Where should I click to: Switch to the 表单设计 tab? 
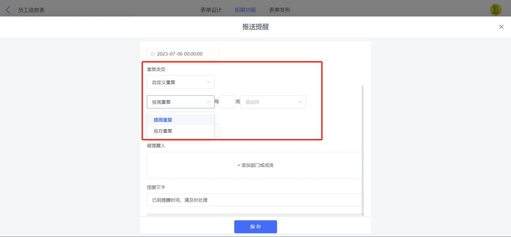pyautogui.click(x=211, y=10)
